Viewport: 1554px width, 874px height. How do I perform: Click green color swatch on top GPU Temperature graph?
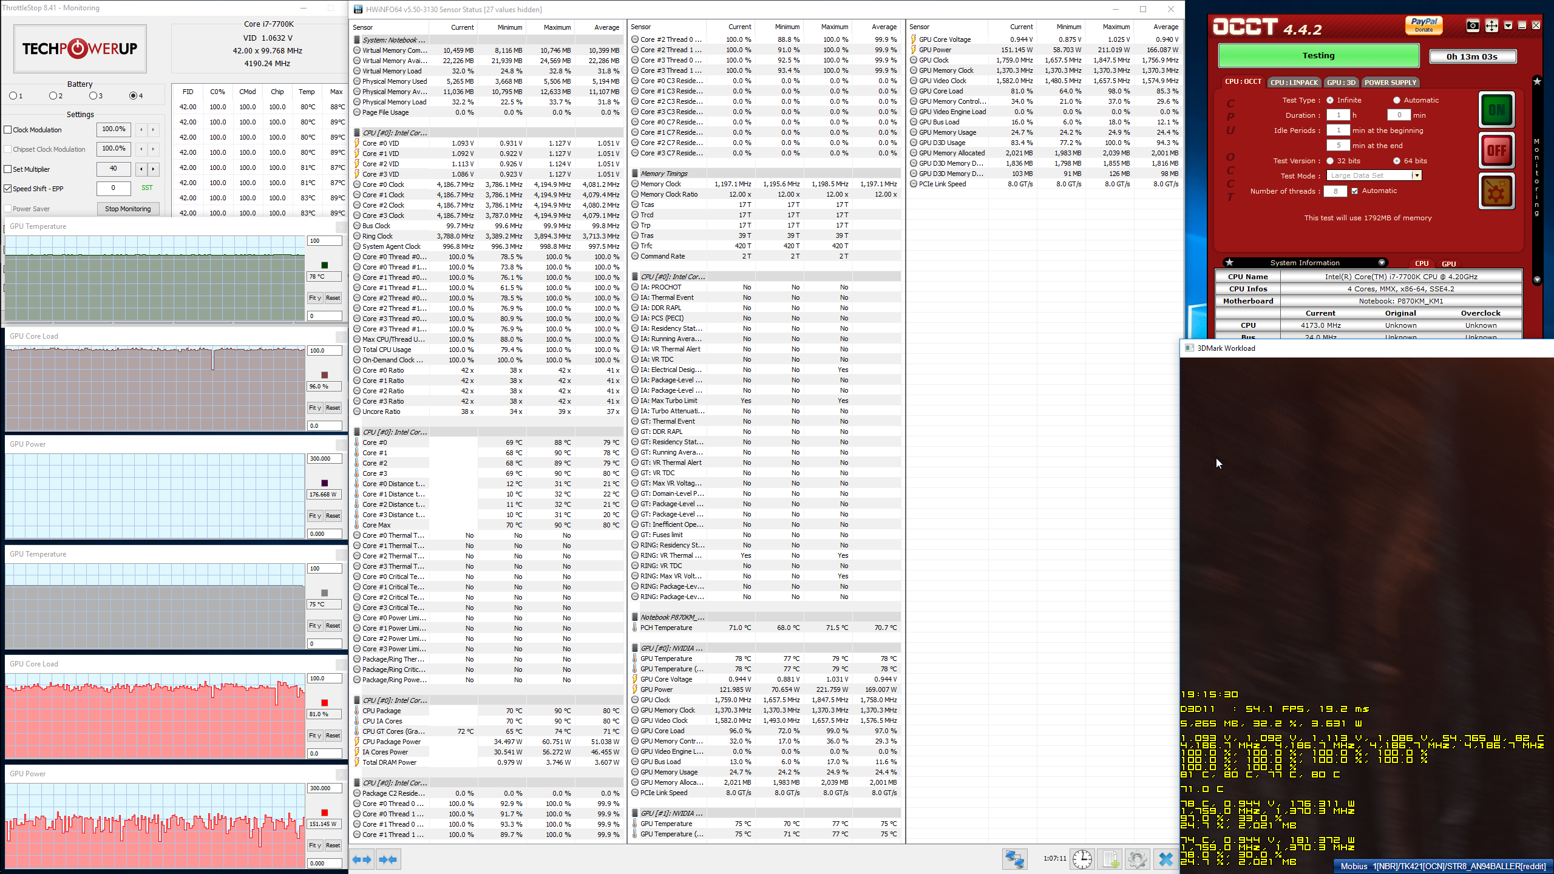tap(324, 265)
